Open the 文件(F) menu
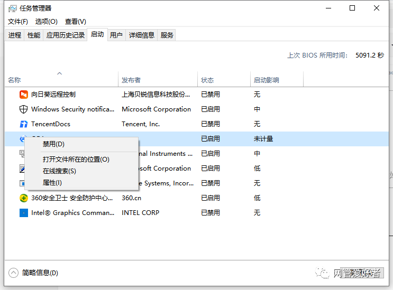Viewport: 393px width, 290px height. point(17,22)
